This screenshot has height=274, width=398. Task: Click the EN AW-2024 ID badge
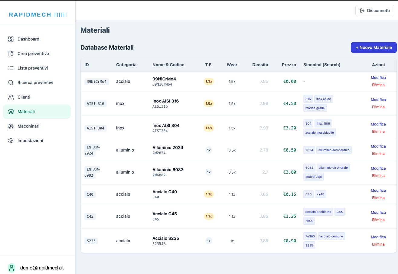tap(92, 150)
